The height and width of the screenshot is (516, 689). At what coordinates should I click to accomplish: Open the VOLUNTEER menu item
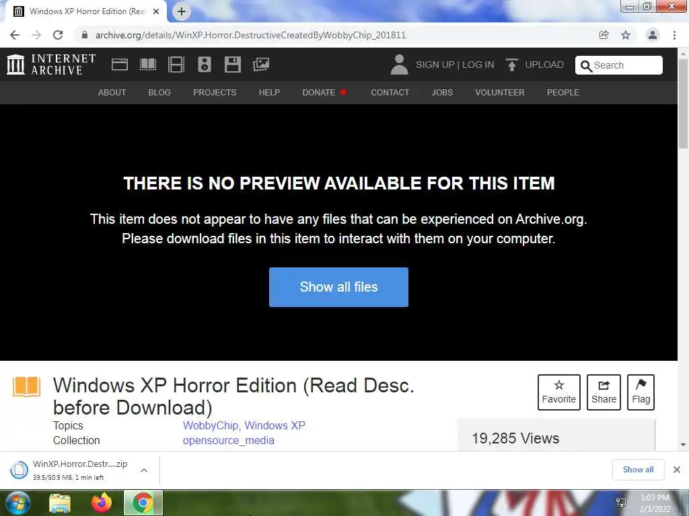click(500, 93)
